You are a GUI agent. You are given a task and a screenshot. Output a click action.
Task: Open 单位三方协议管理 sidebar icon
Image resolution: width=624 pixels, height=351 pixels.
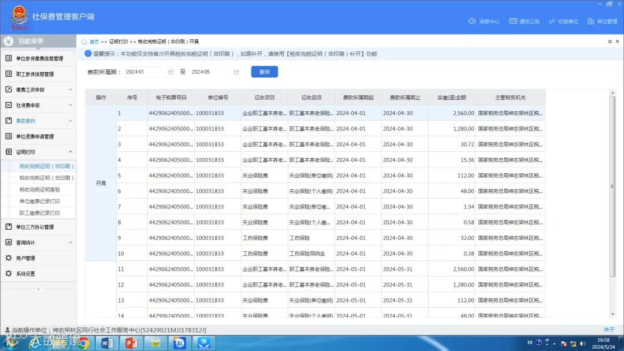(x=8, y=226)
